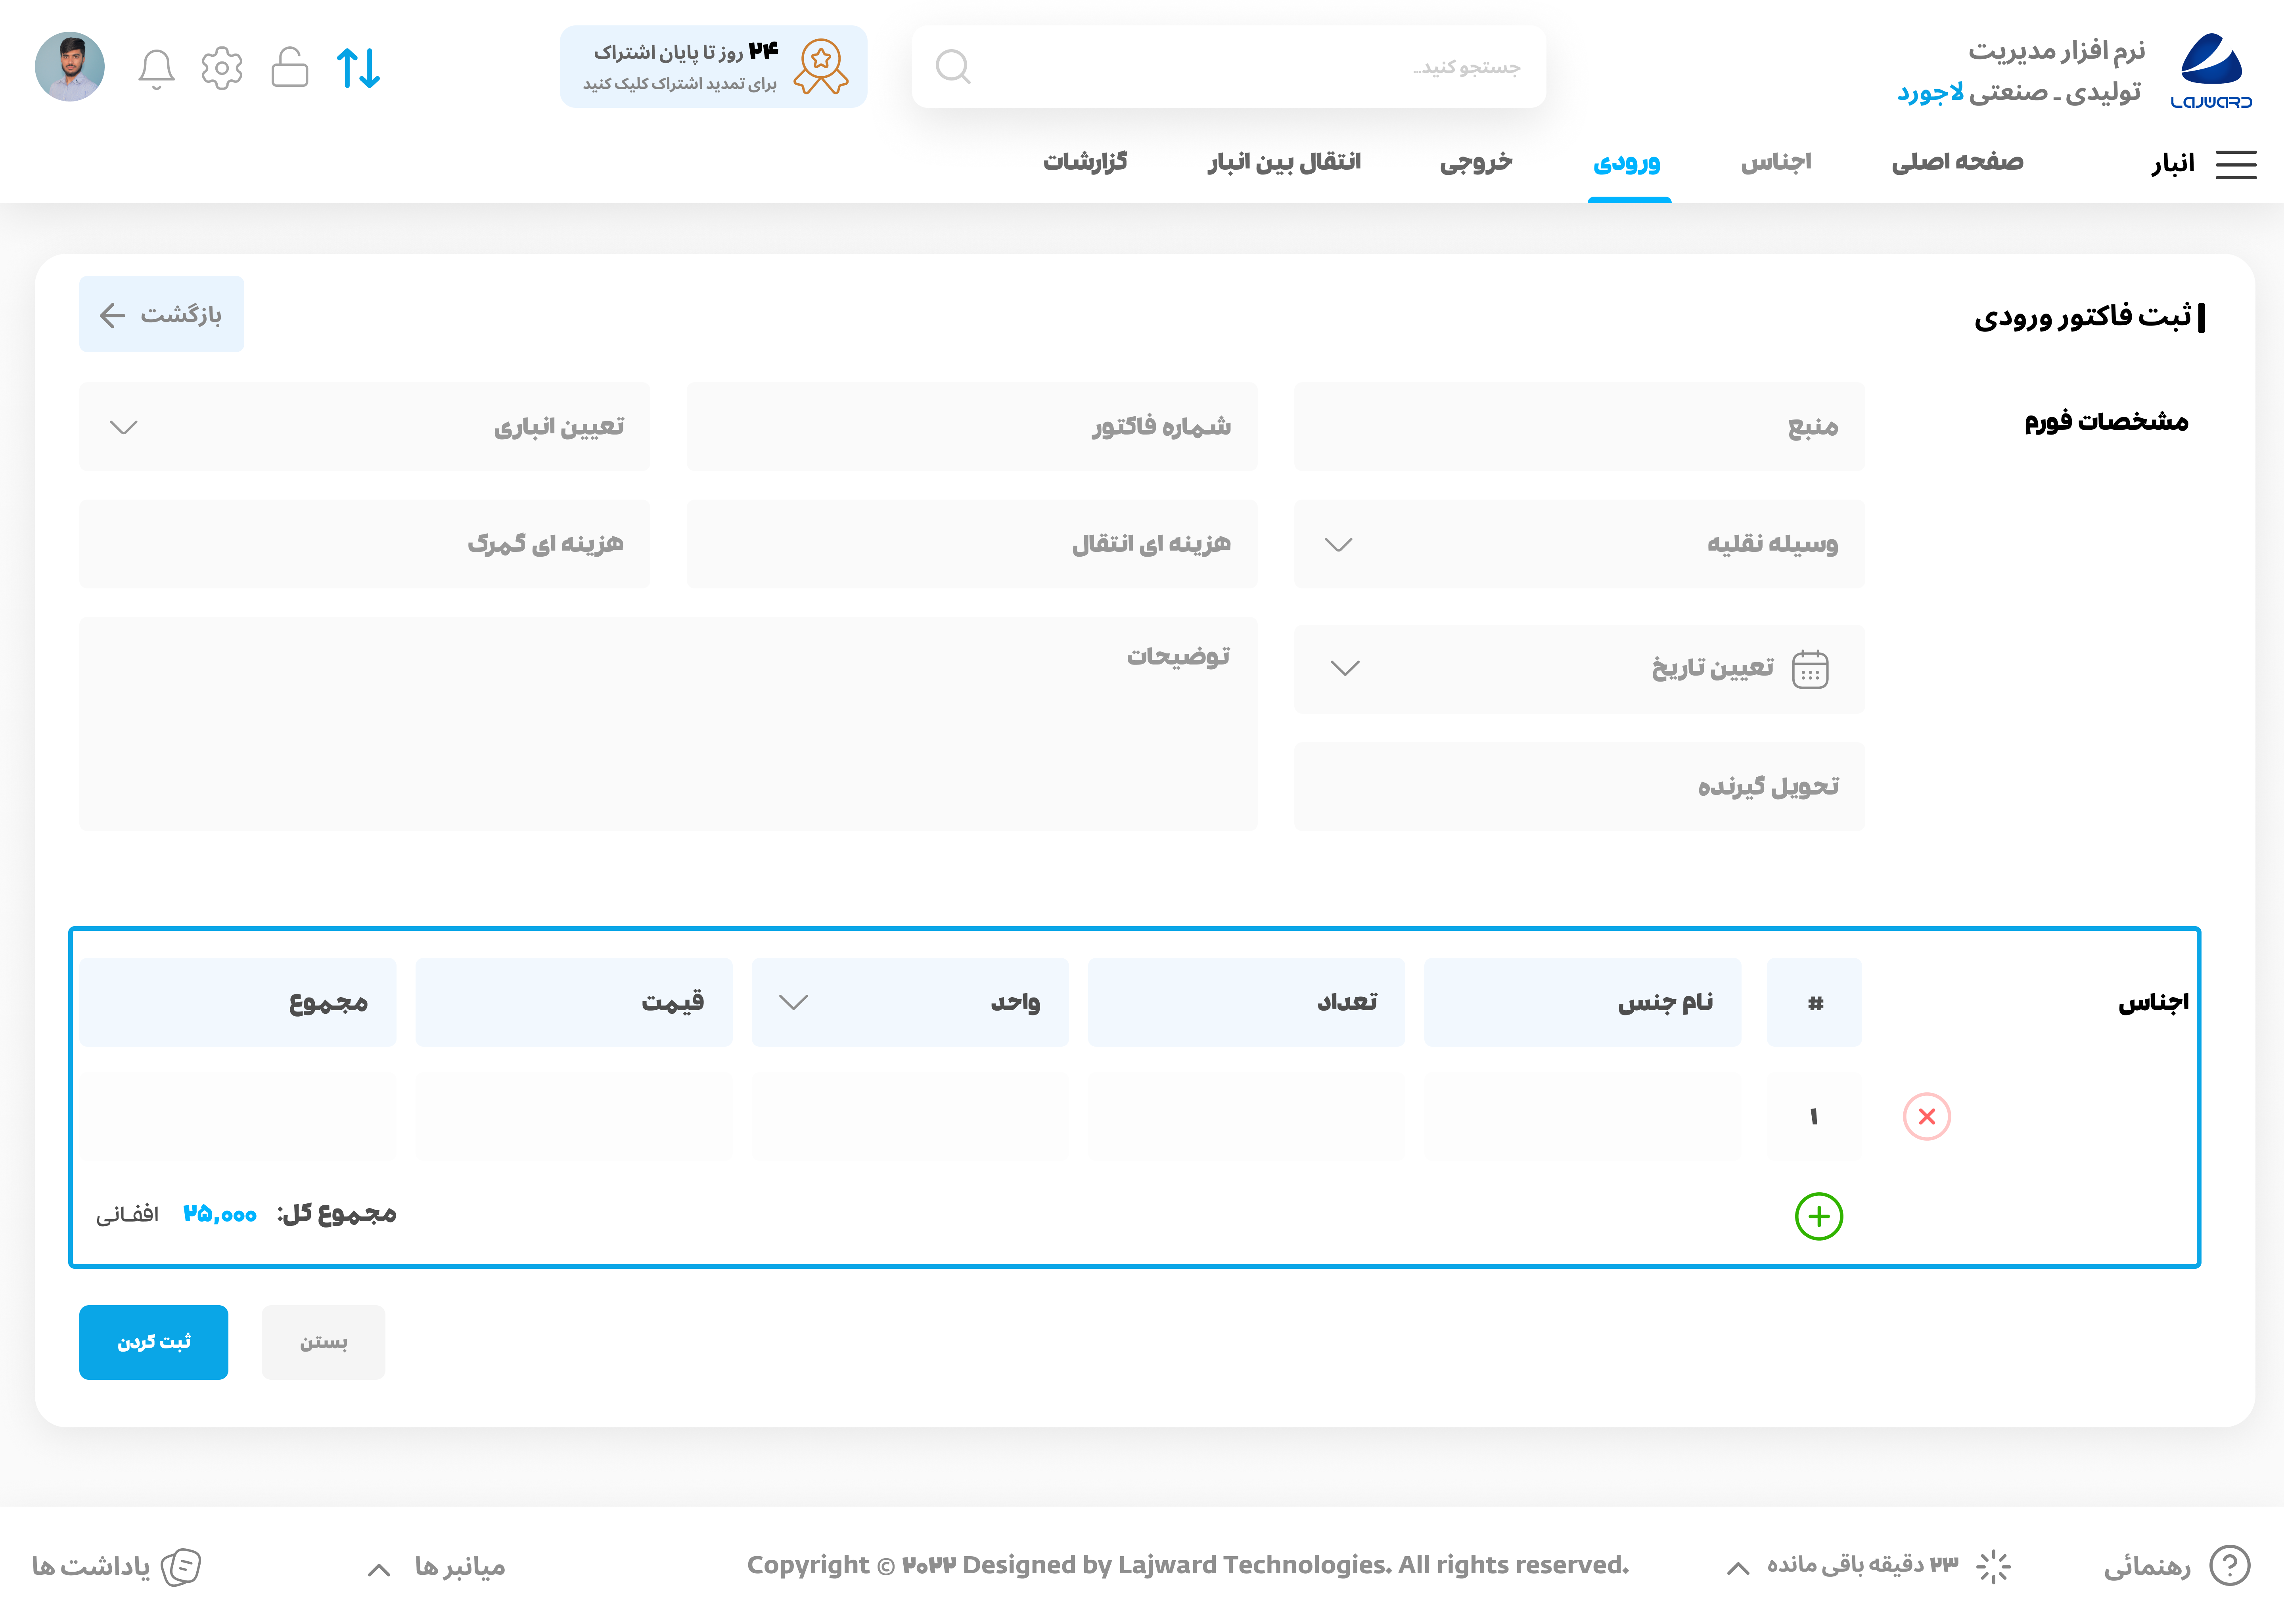Click the blue up-down sync arrows icon
This screenshot has height=1624, width=2284.
point(358,68)
